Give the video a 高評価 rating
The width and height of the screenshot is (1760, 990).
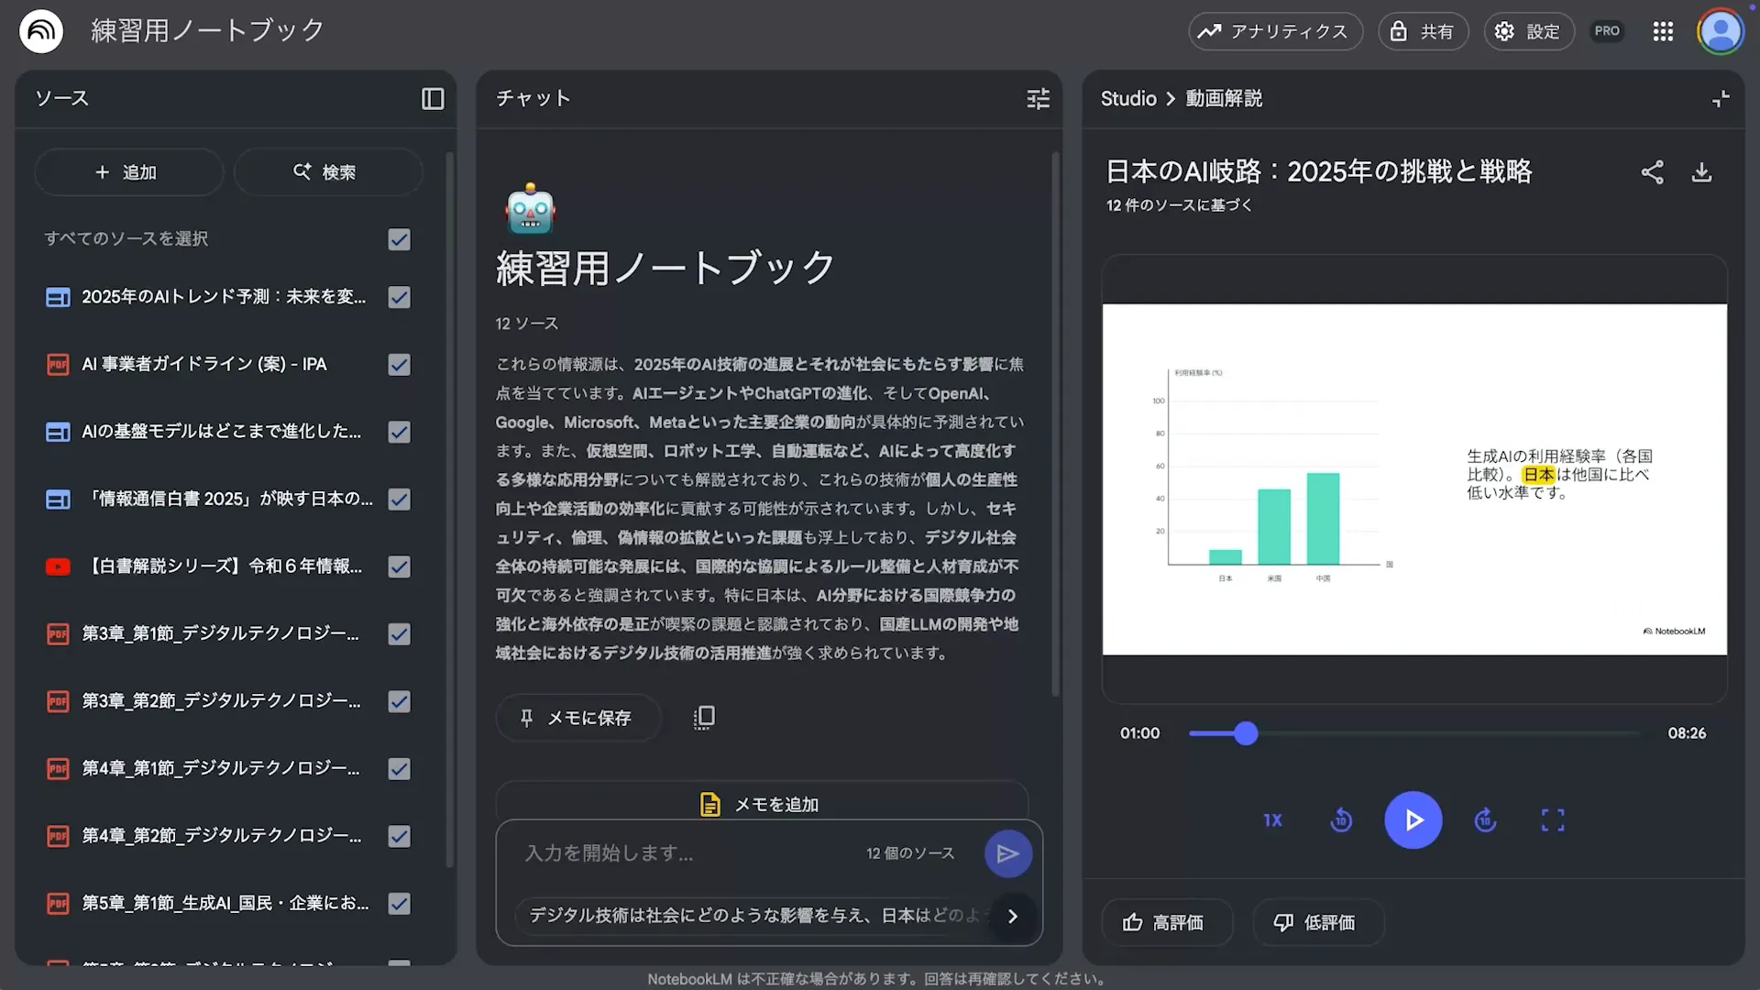(x=1166, y=922)
